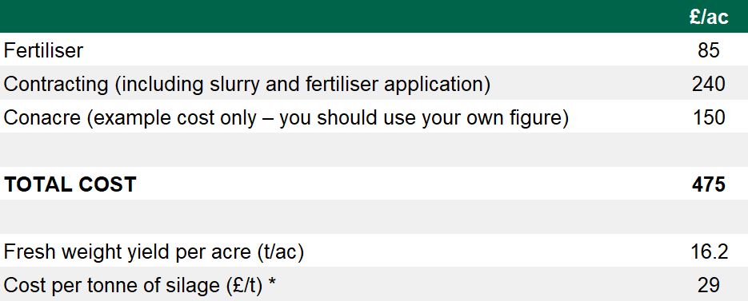Click the cost per tonne value 29

tap(709, 285)
